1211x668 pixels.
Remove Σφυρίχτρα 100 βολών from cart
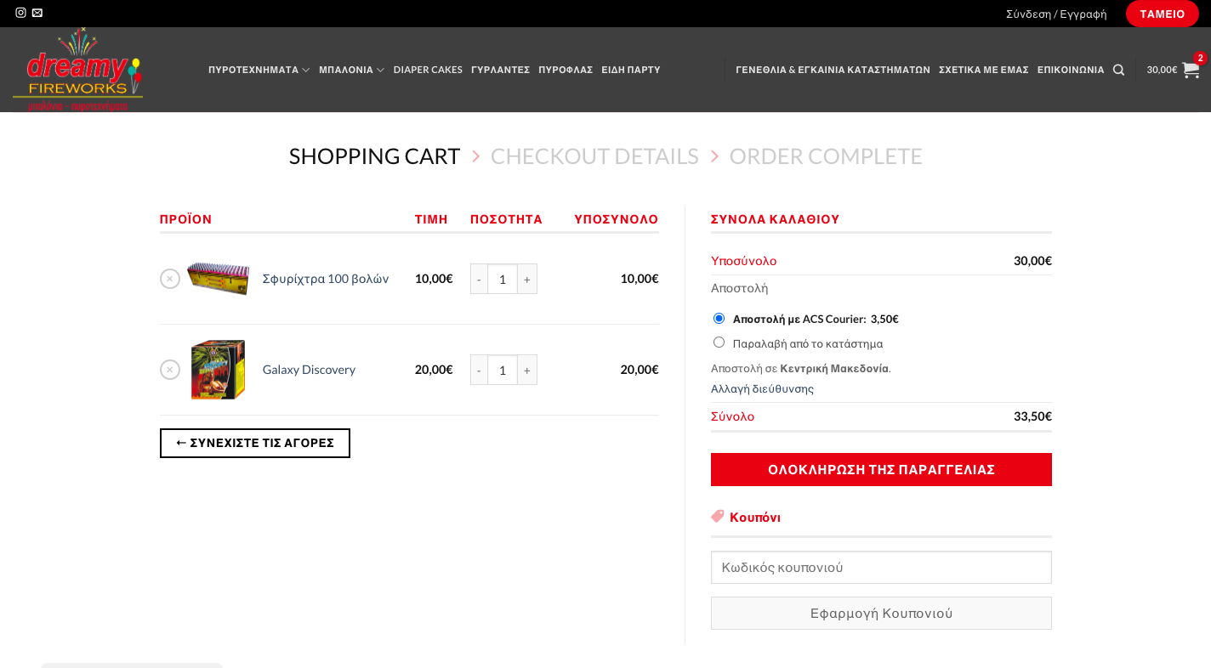point(170,279)
